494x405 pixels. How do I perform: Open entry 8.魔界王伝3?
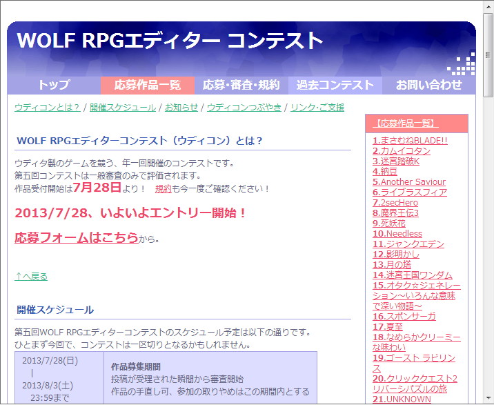pos(395,213)
